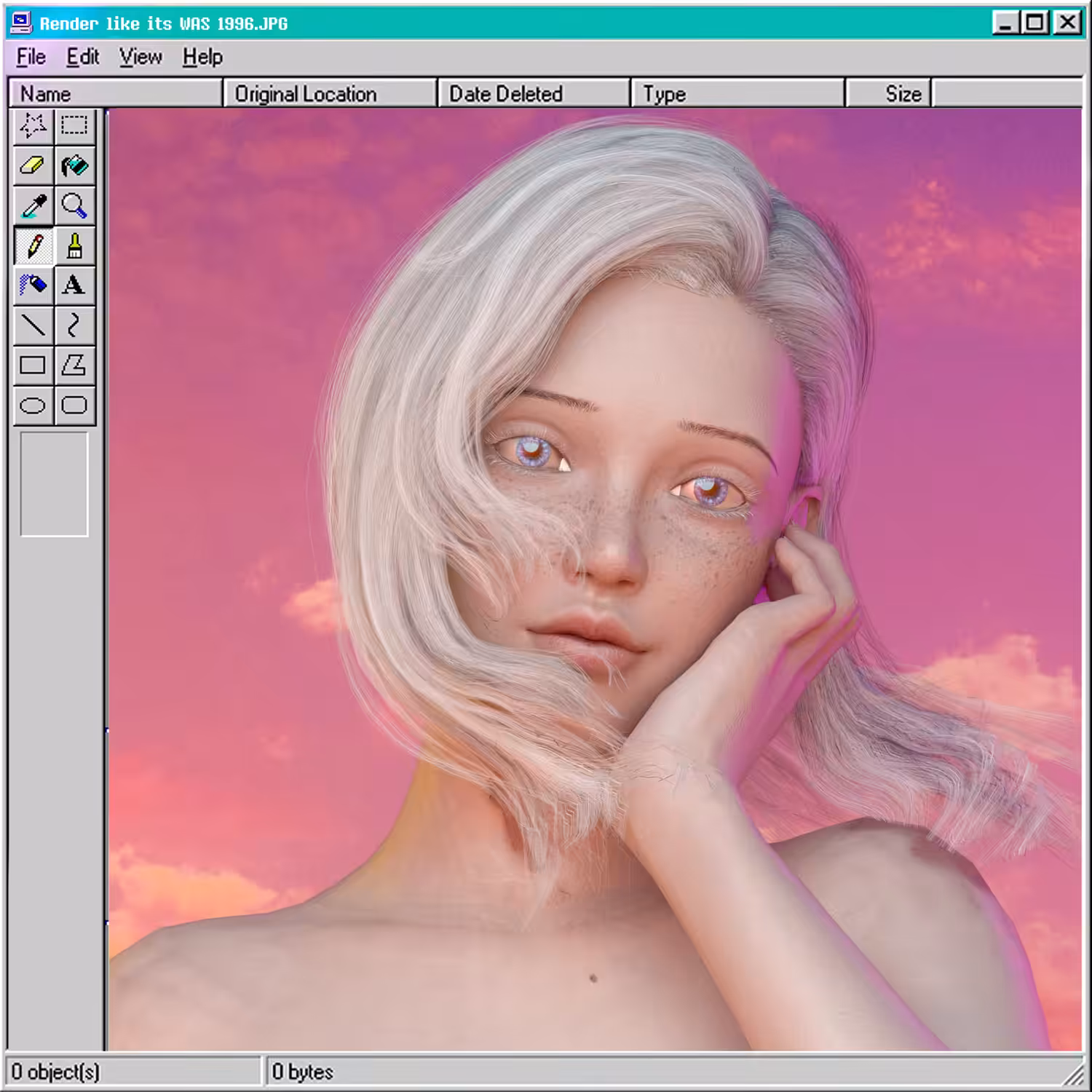The image size is (1092, 1092).
Task: Select the rectangular Select tool
Action: [74, 126]
